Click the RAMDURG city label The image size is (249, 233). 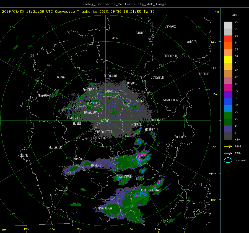click(x=88, y=90)
